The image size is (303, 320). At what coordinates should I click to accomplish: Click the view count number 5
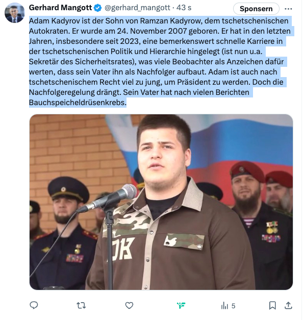(x=233, y=306)
